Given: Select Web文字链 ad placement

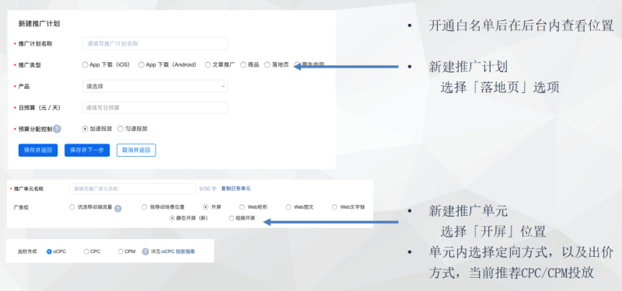Looking at the screenshot, I should click(x=334, y=207).
